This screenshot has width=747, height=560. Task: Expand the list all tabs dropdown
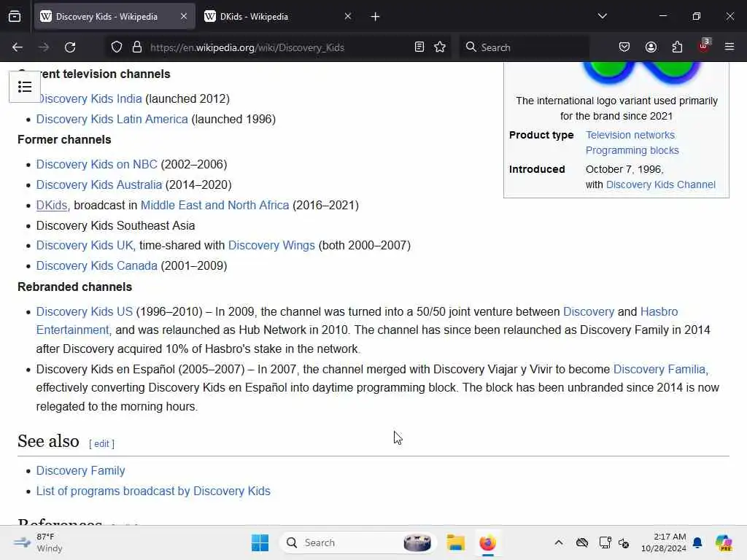coord(602,16)
